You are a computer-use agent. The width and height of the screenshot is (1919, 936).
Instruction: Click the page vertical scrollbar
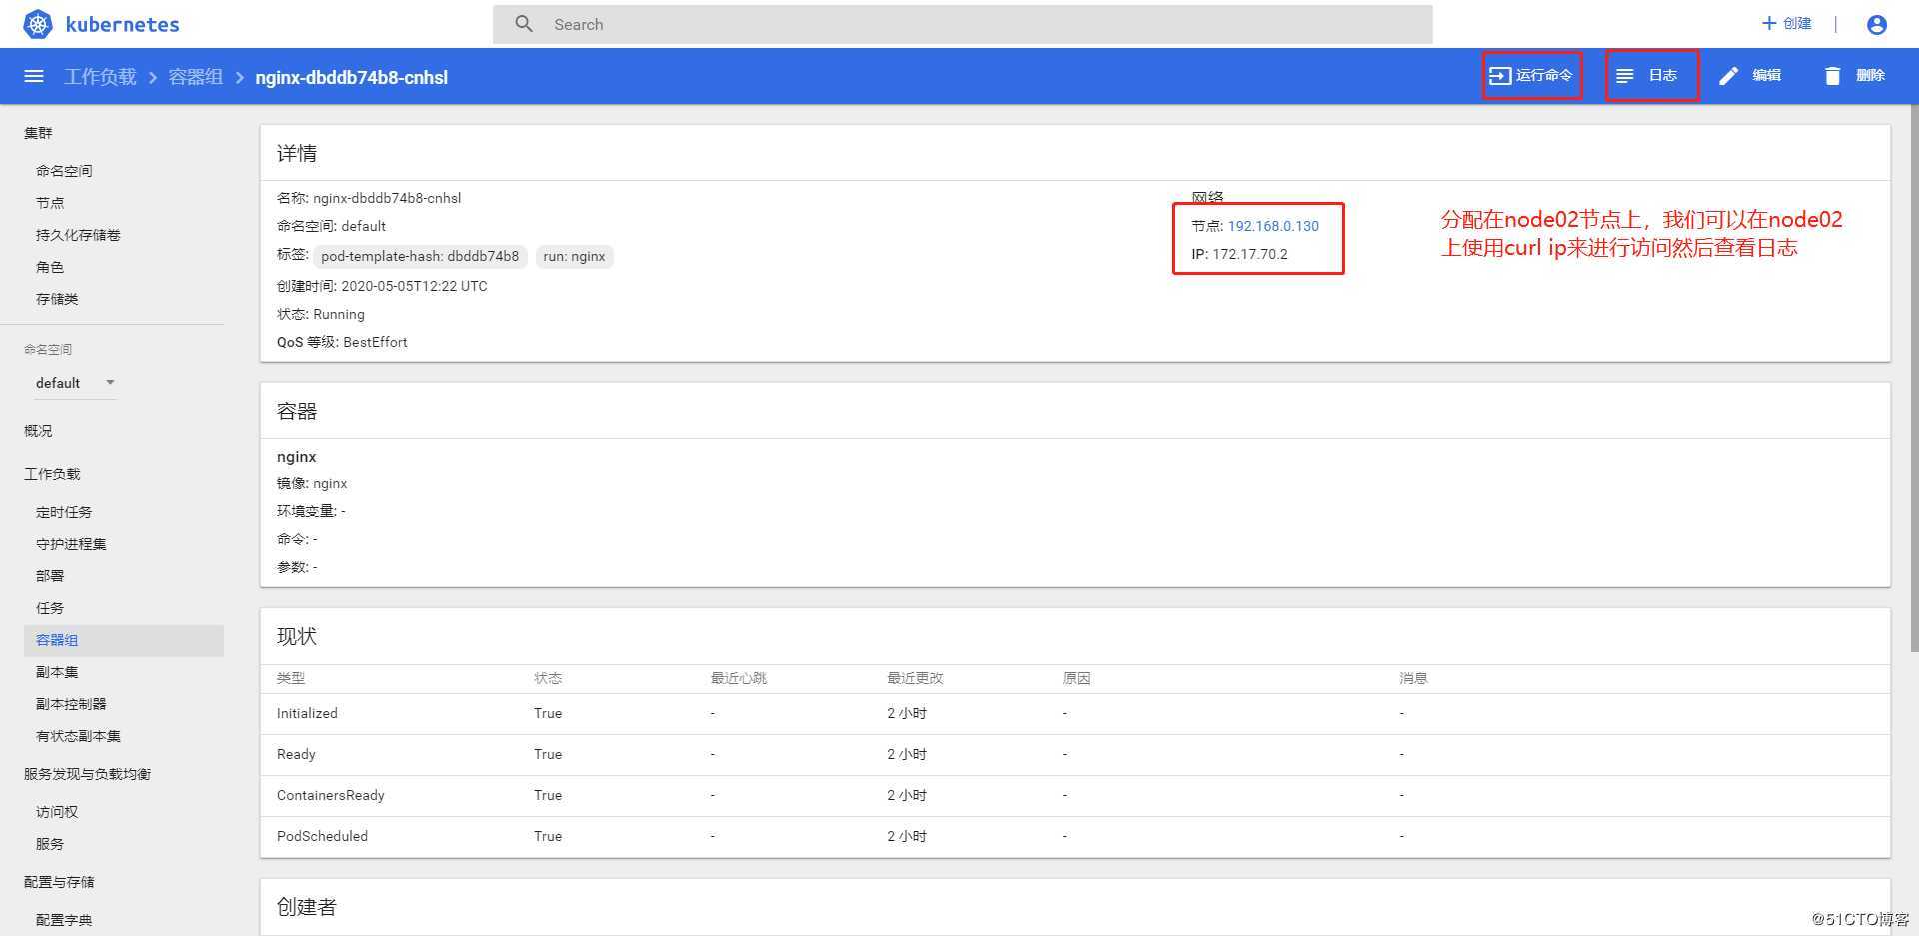click(x=1914, y=380)
